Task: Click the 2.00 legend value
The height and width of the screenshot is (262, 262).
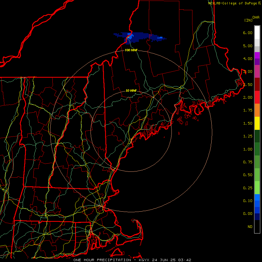Action: point(248,98)
